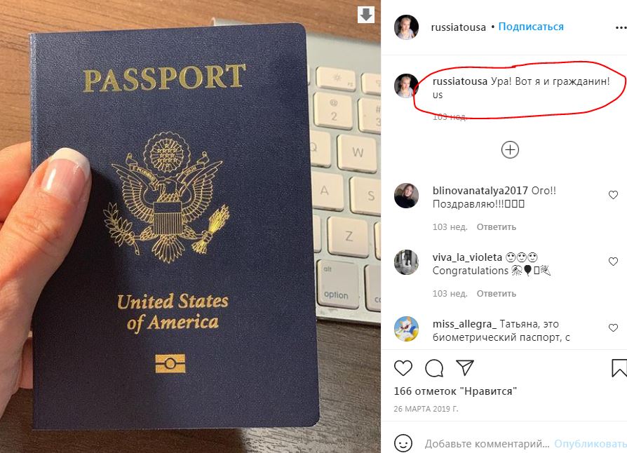The height and width of the screenshot is (453, 627).
Task: Like miss_allegra_'s comment
Action: coord(613,328)
